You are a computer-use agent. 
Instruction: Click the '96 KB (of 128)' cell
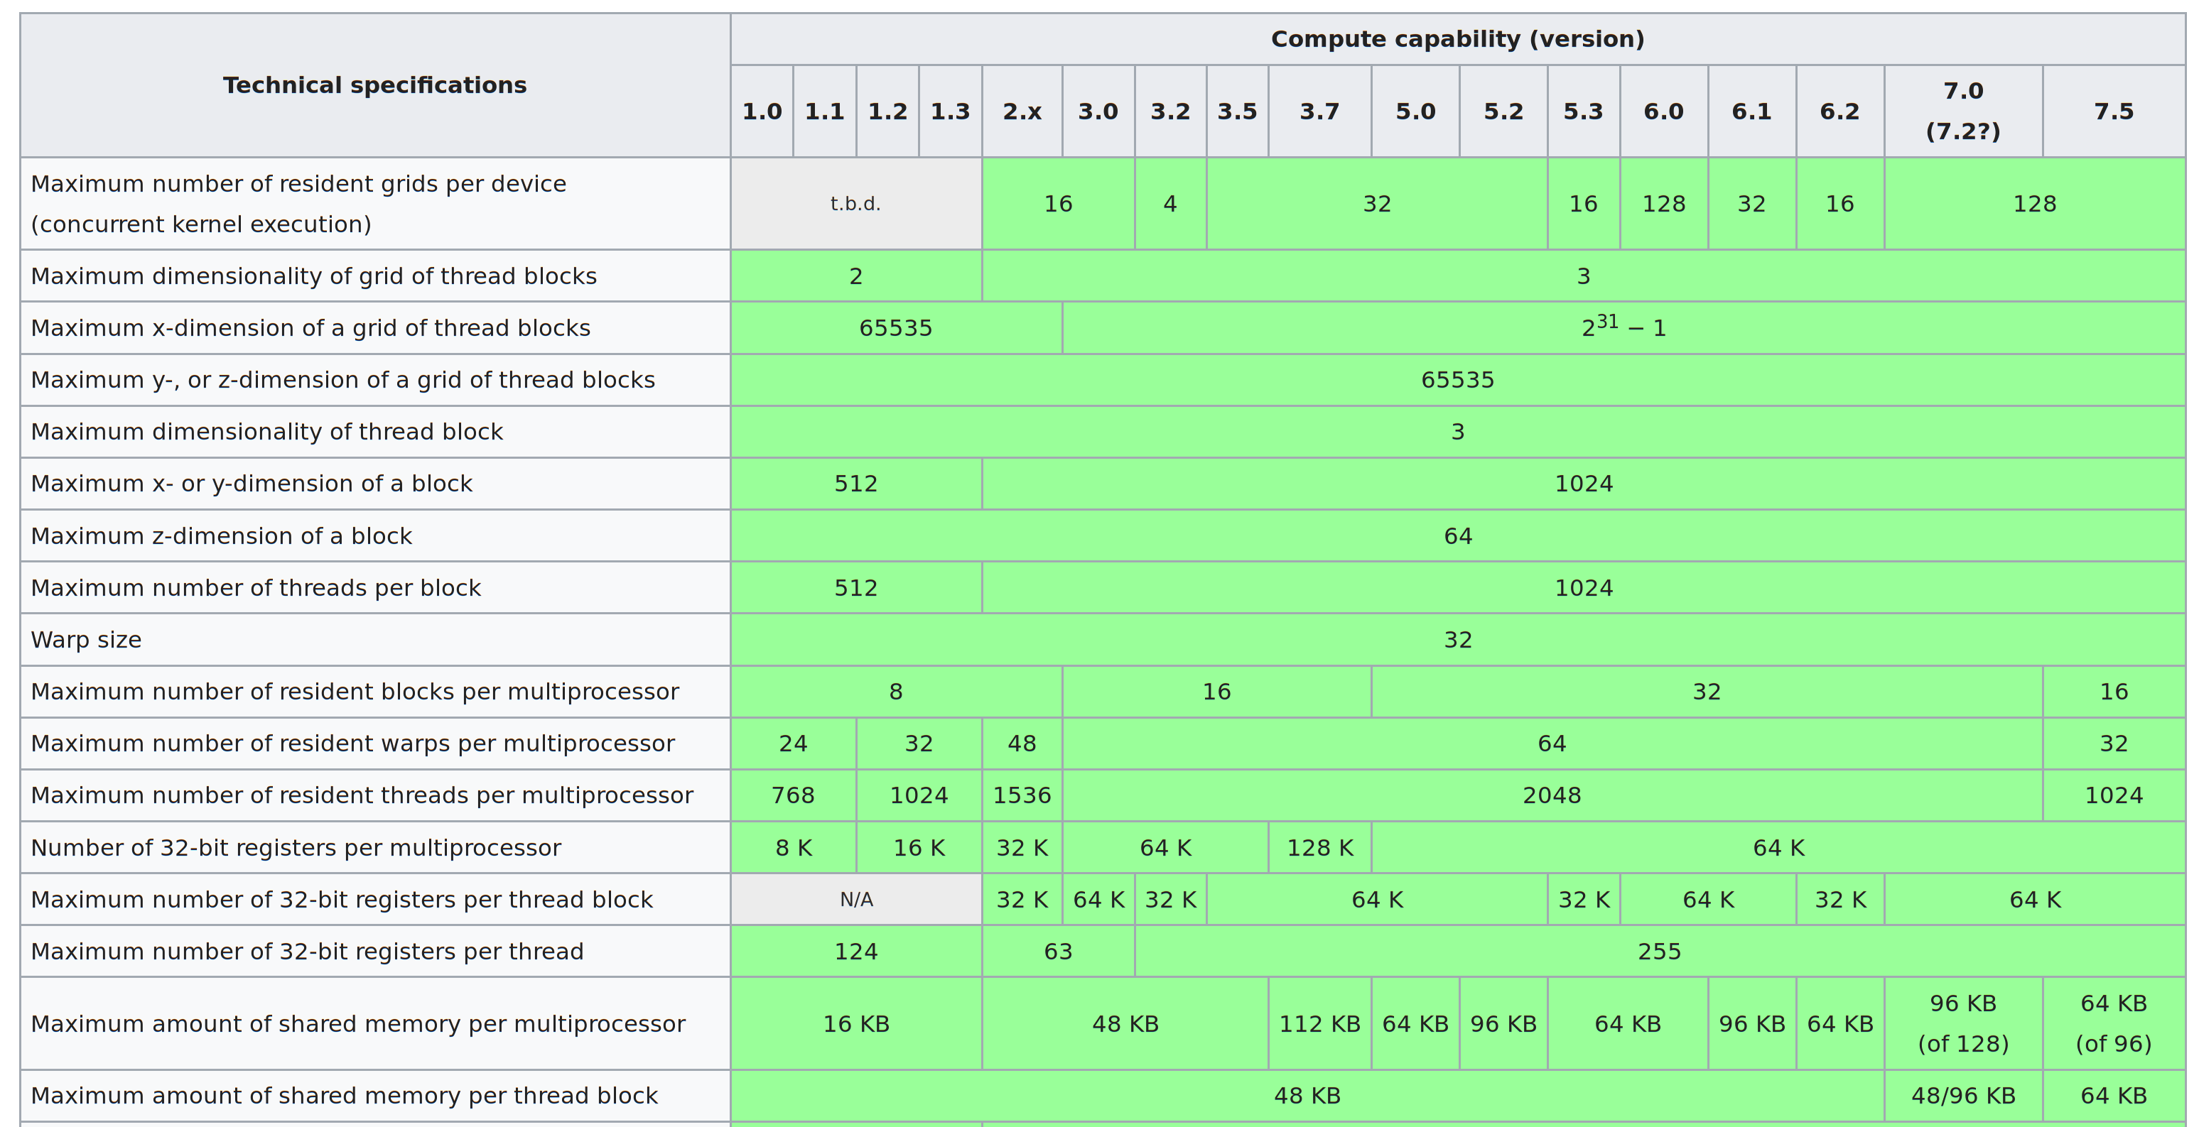pos(1962,1023)
